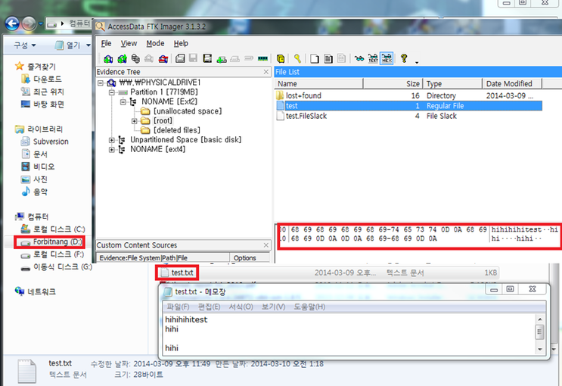Image resolution: width=562 pixels, height=386 pixels.
Task: Click Remove Evidence Item icon
Action: pos(149,58)
